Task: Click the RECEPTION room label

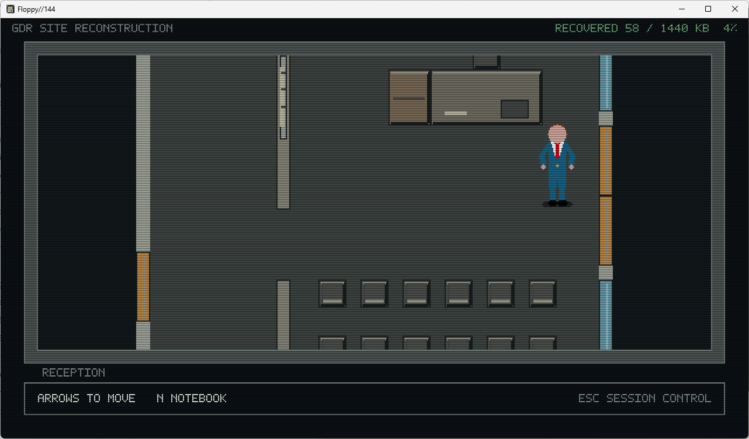Action: pyautogui.click(x=74, y=372)
